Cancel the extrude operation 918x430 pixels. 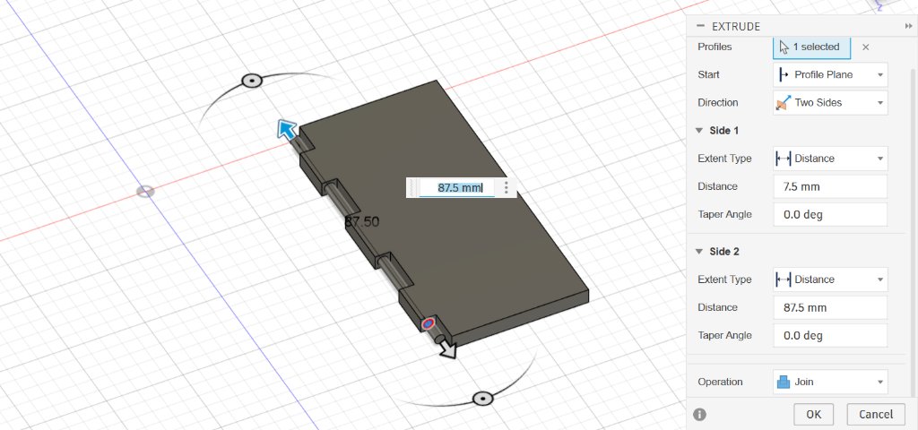876,414
